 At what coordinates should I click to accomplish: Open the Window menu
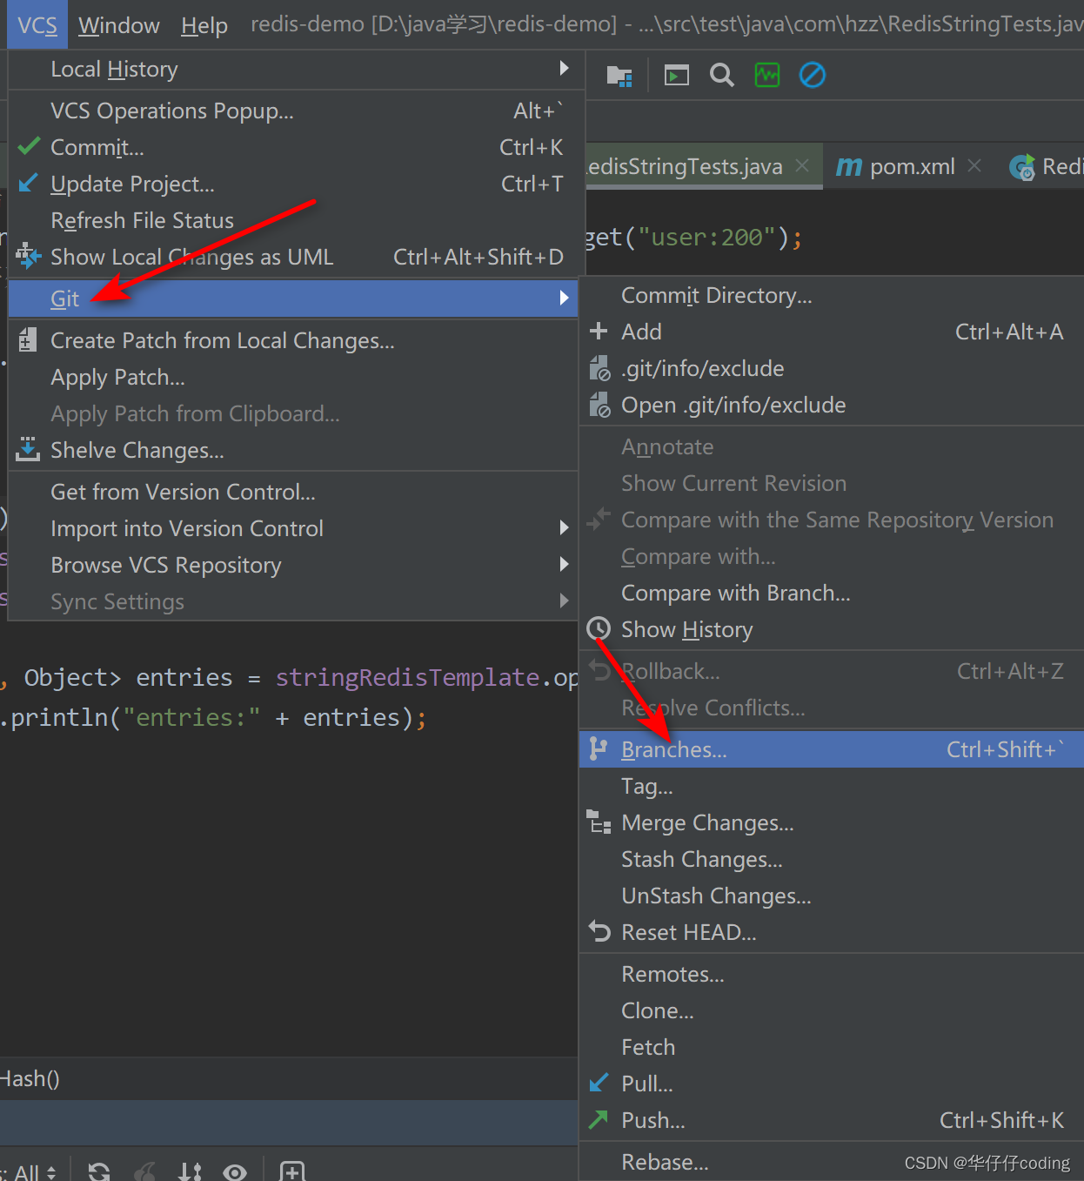(118, 25)
